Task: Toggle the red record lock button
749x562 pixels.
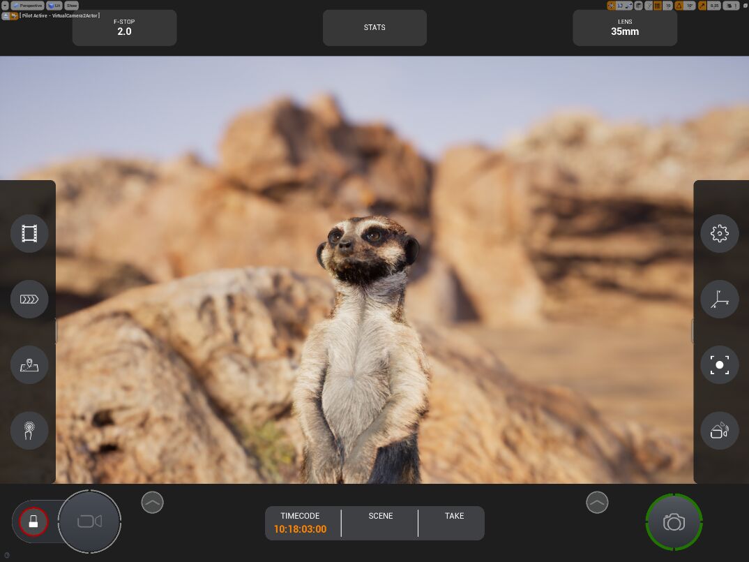Action: coord(33,522)
